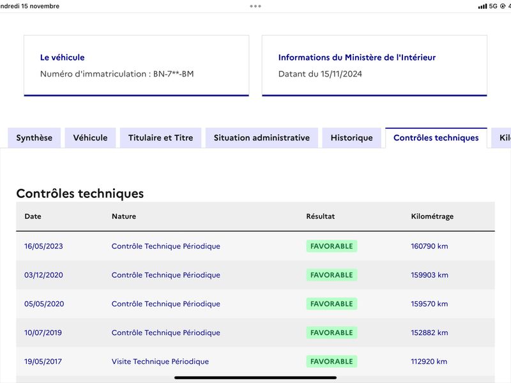Tap the three-dot multitasking icon
The height and width of the screenshot is (383, 511).
(x=256, y=6)
